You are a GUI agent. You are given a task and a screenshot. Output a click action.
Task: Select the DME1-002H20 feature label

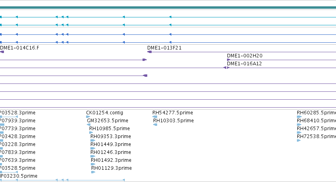(245, 56)
